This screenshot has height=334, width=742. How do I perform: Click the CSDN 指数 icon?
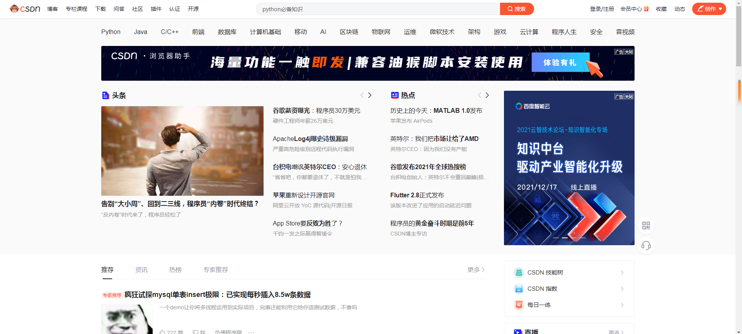point(519,289)
